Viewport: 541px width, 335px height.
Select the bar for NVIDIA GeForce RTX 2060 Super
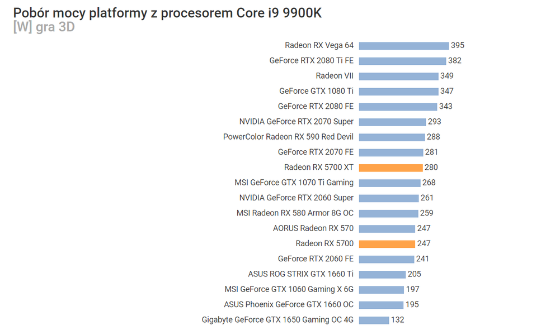coord(388,198)
